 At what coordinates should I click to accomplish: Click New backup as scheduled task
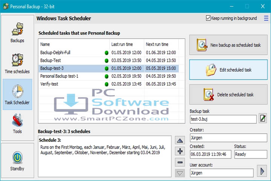228,45
